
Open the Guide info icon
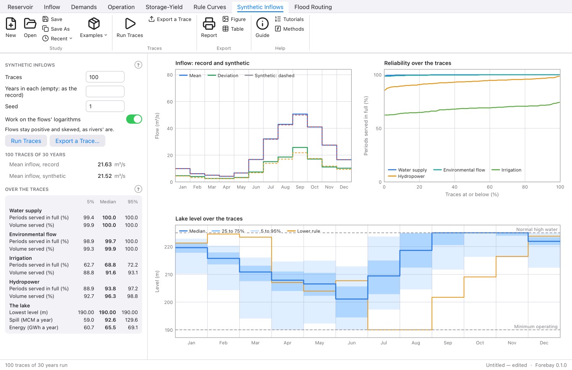coord(262,24)
